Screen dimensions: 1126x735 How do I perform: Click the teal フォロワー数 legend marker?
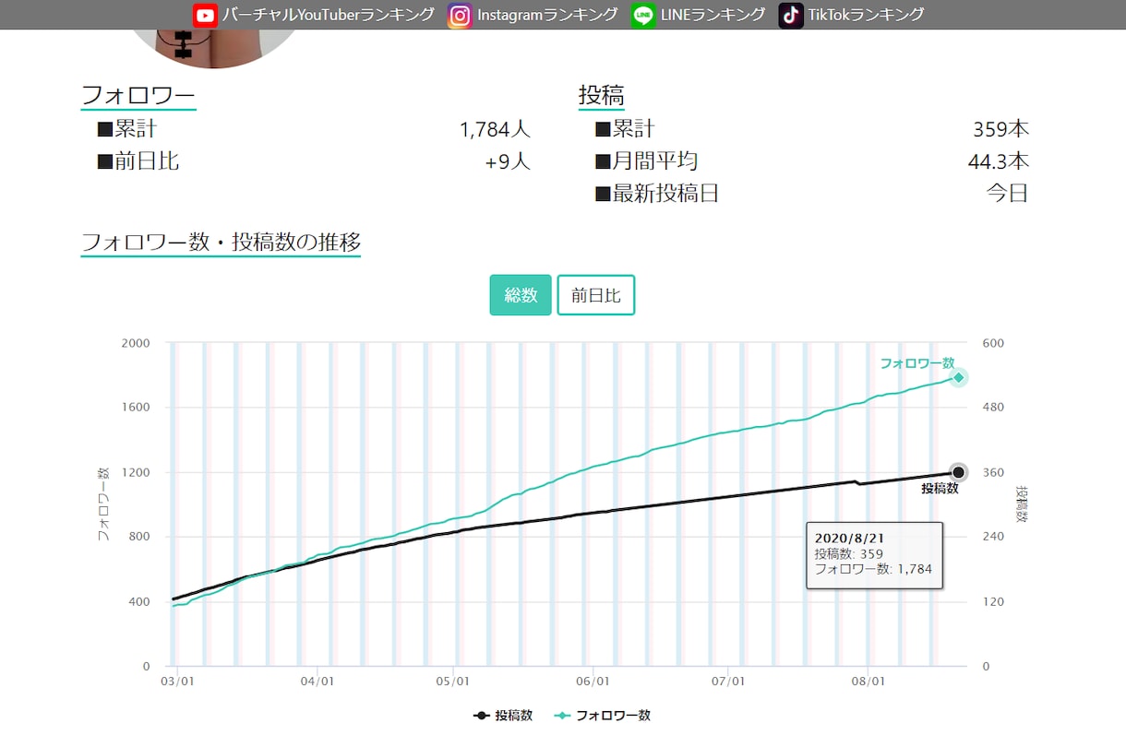pos(562,715)
